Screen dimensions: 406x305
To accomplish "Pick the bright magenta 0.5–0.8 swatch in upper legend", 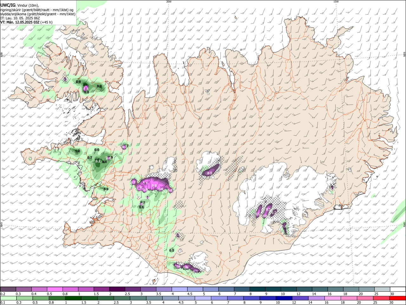I will [55, 289].
